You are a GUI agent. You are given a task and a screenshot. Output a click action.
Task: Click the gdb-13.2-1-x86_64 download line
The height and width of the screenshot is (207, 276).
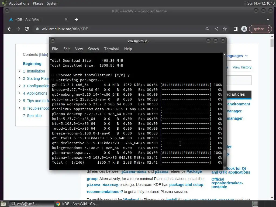(x=137, y=85)
